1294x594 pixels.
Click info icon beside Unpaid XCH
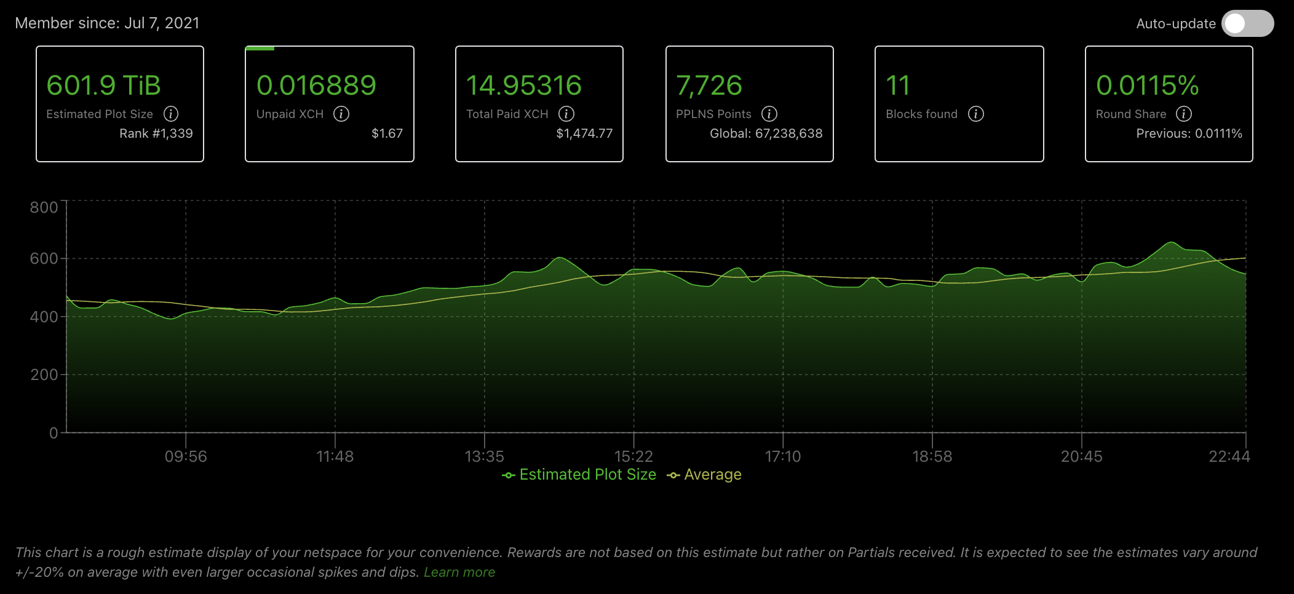click(x=341, y=114)
